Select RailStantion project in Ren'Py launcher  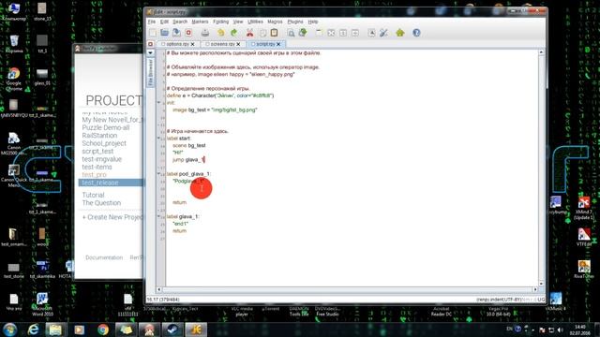[99, 136]
